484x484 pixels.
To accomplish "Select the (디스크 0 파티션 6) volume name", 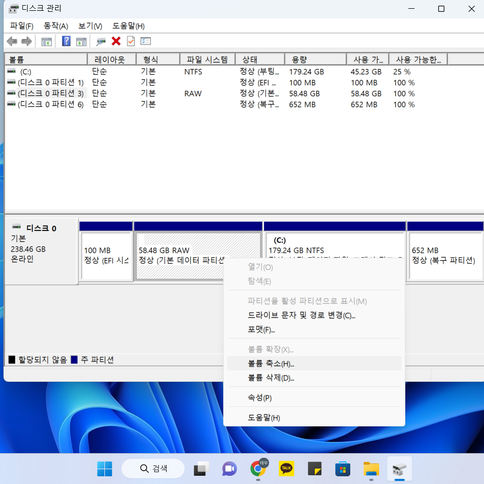I will coord(50,104).
